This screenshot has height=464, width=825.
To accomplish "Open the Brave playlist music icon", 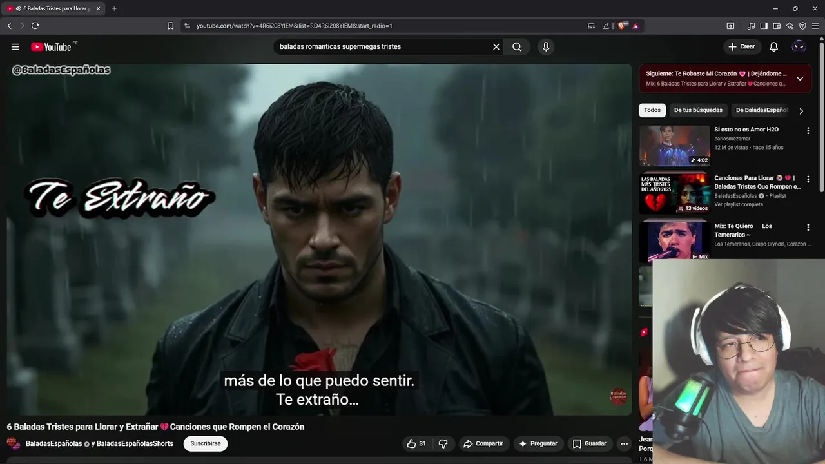I will (x=751, y=26).
